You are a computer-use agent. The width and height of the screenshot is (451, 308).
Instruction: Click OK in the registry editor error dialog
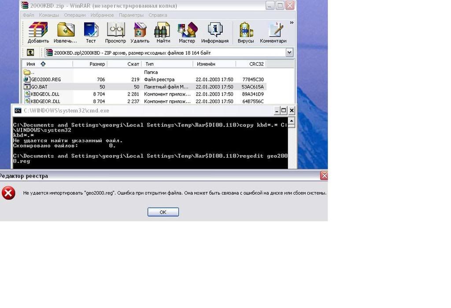coord(163,212)
